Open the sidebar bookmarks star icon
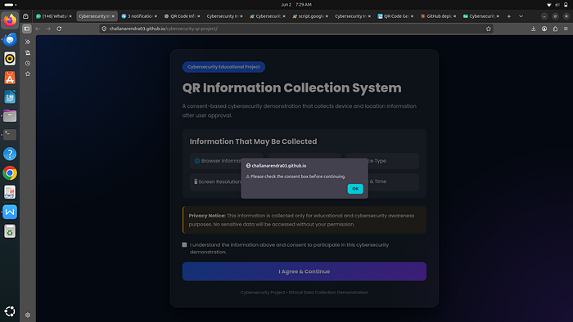Screen dimensions: 573x322 click(x=28, y=74)
